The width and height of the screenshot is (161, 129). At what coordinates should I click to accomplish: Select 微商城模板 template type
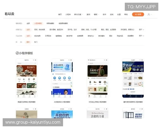[50, 23]
